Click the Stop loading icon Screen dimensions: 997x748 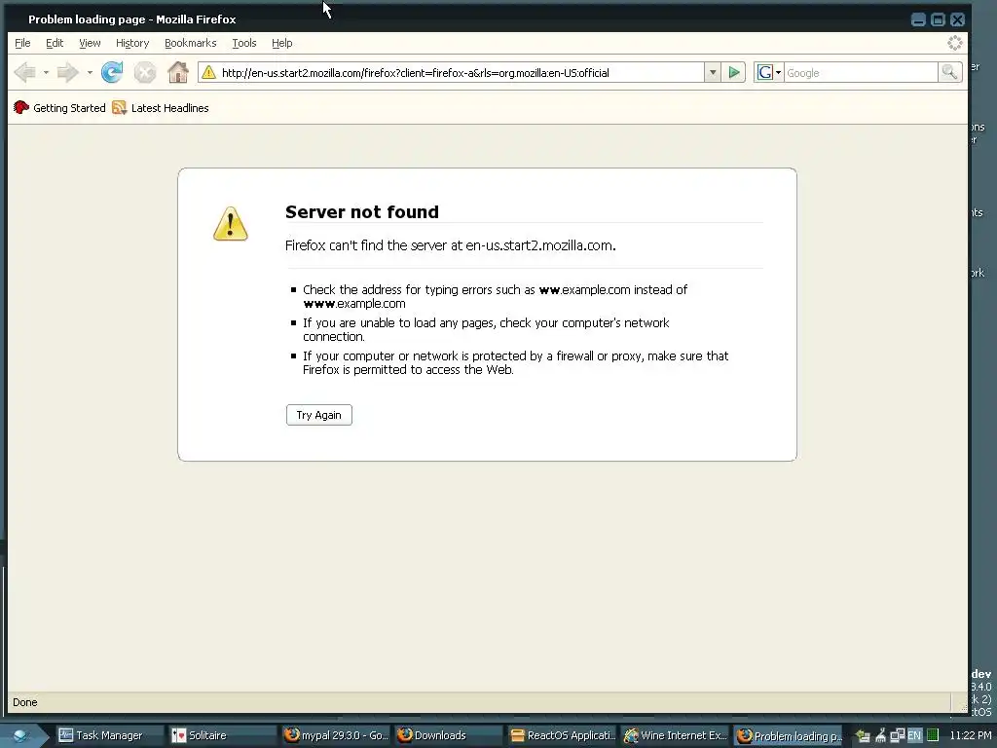(145, 72)
